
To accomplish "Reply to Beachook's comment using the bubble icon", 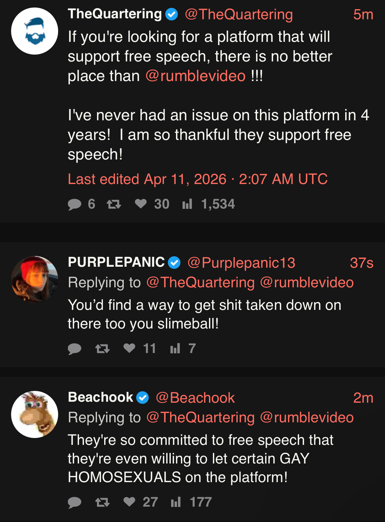I will click(74, 502).
